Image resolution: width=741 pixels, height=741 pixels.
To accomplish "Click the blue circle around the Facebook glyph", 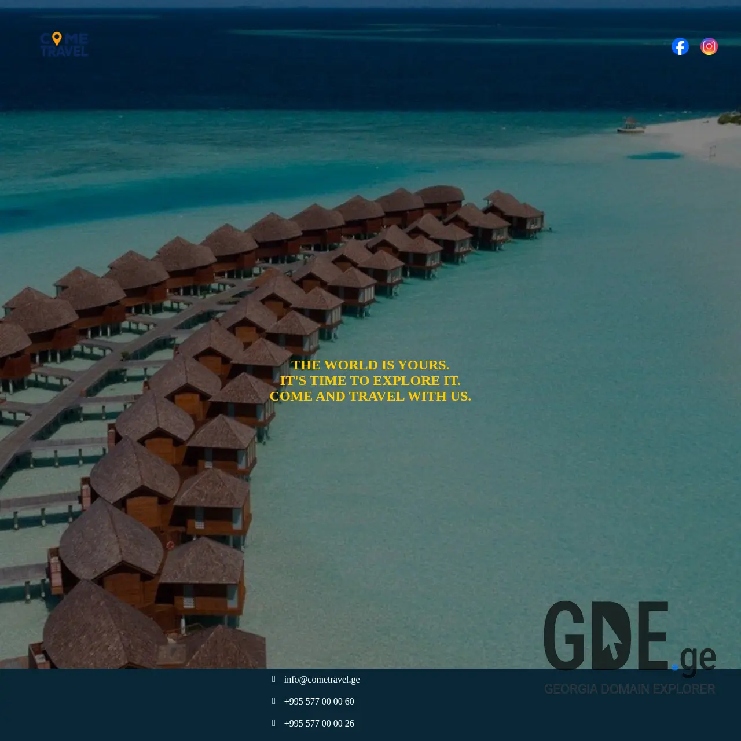I will 680,45.
